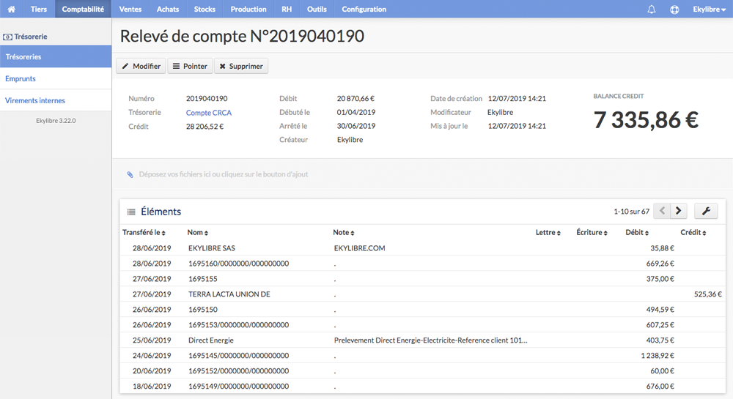Sort by Écriture column
This screenshot has width=733, height=399.
(592, 232)
